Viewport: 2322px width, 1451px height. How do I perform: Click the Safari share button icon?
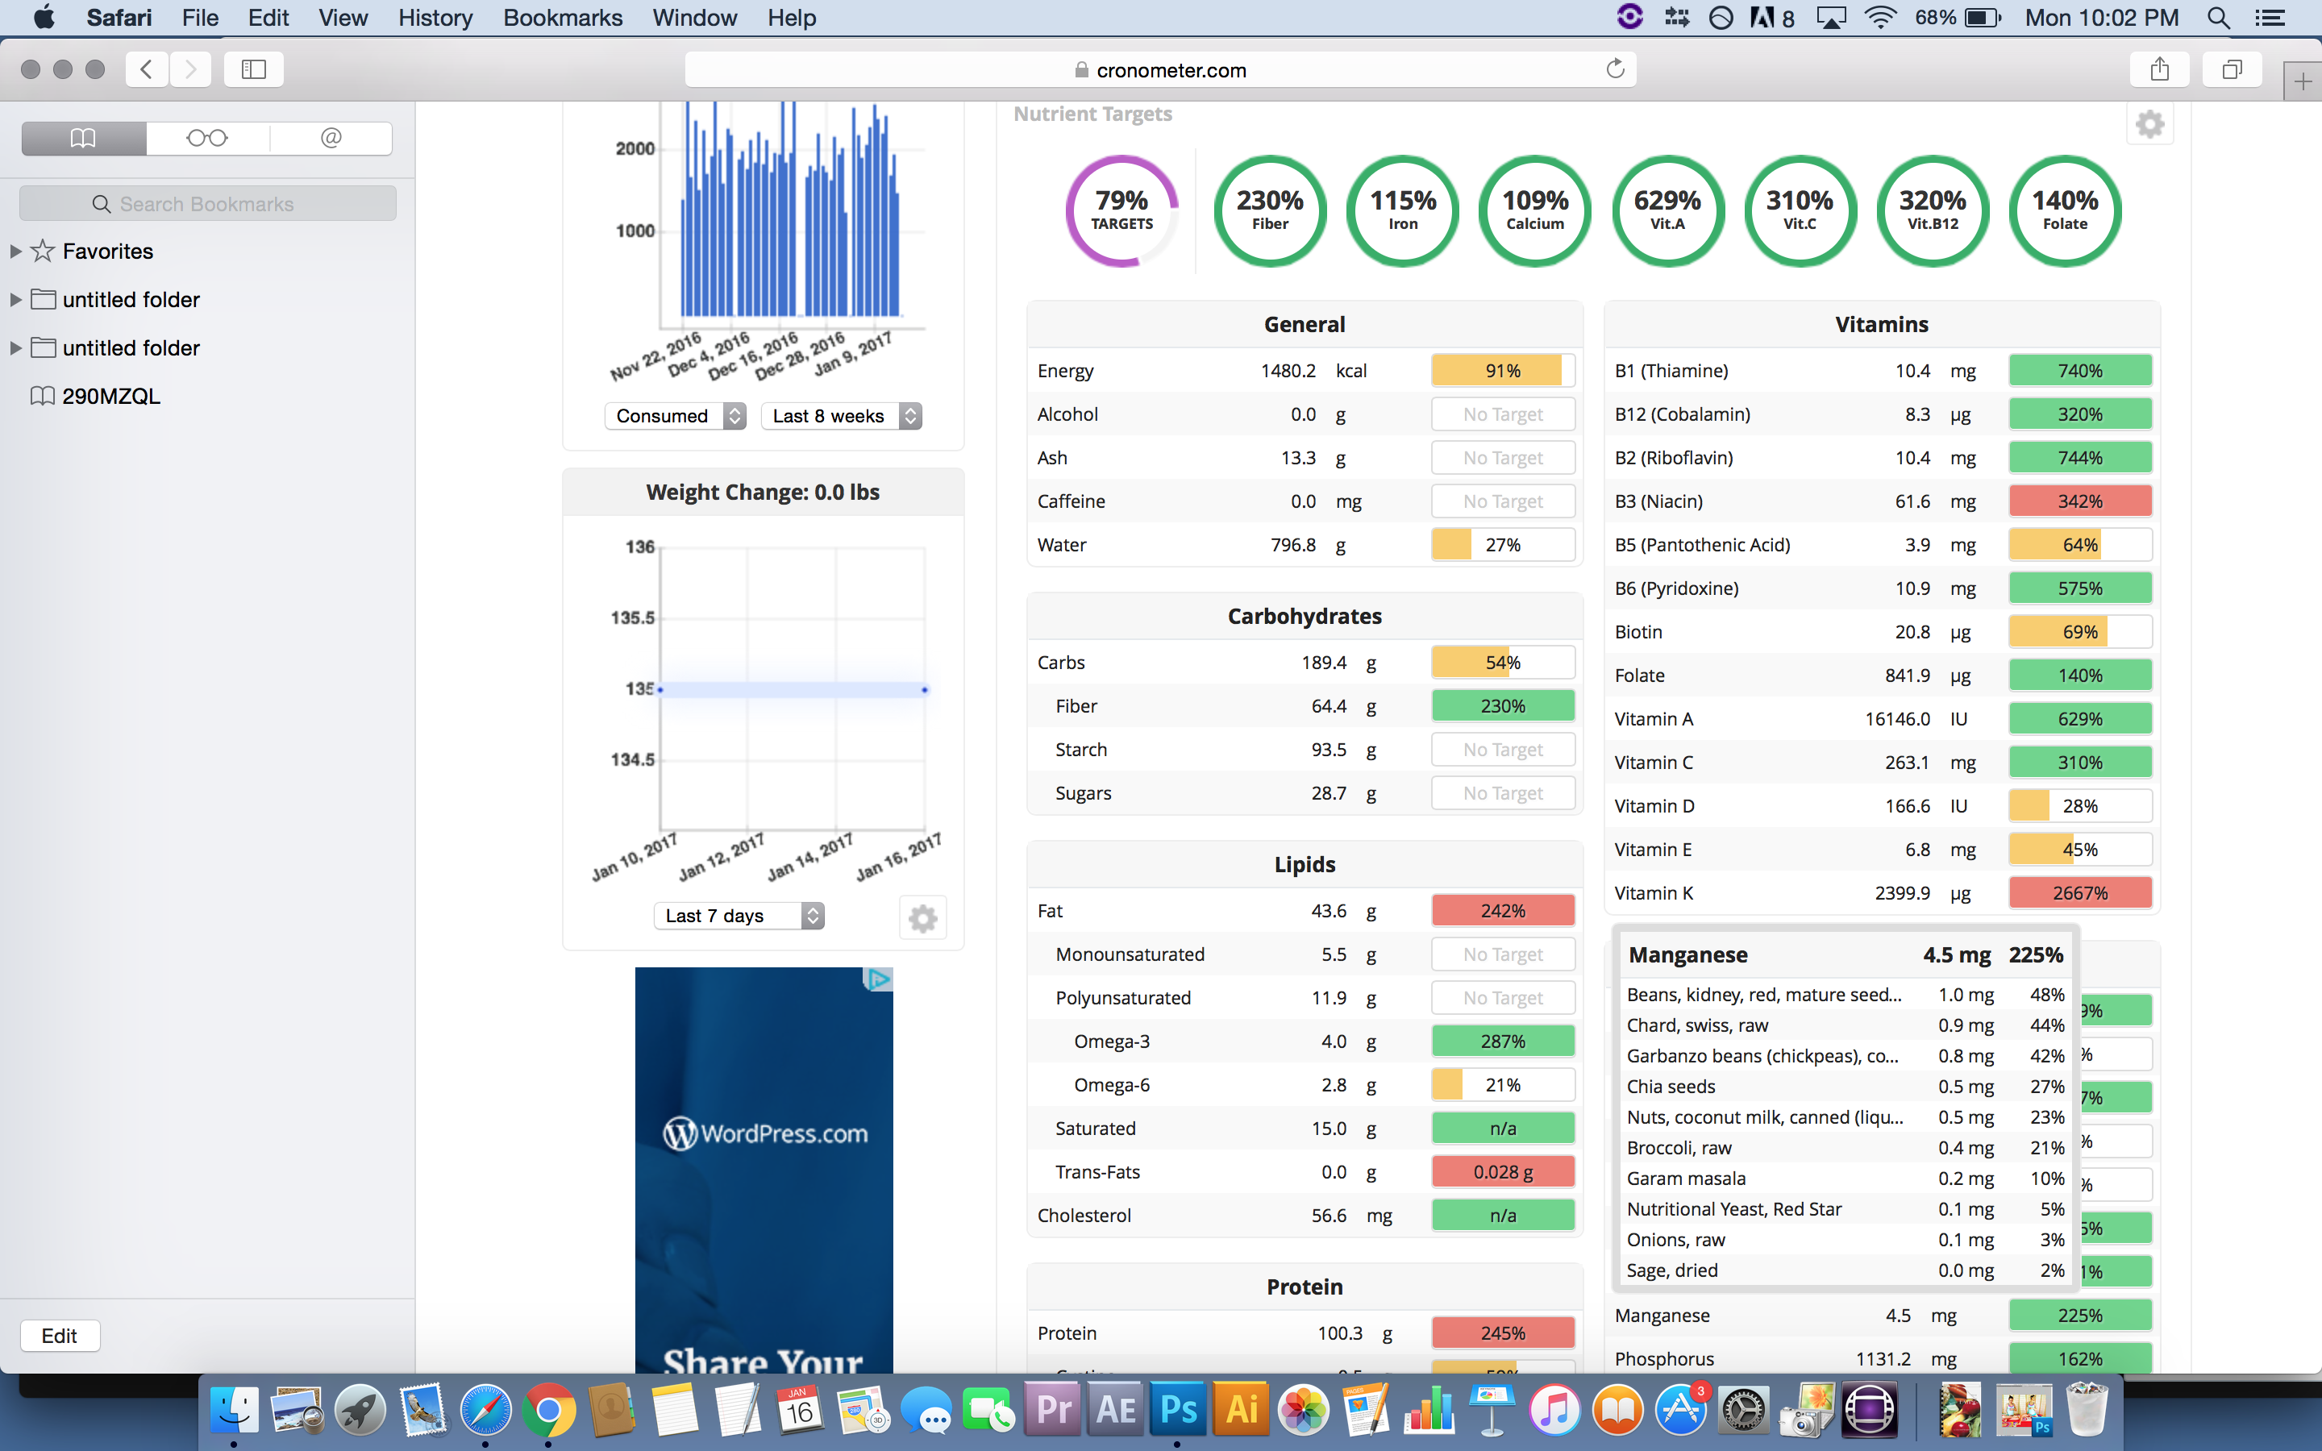click(x=2159, y=69)
